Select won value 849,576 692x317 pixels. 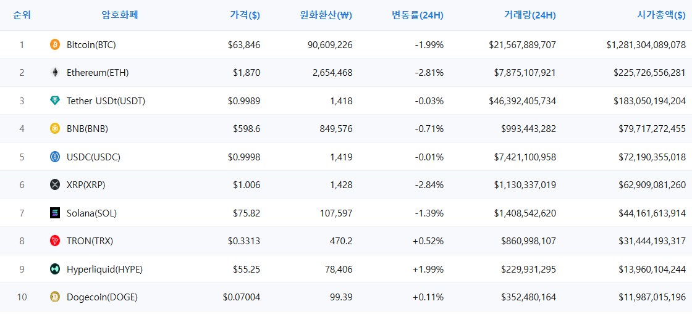click(x=337, y=128)
